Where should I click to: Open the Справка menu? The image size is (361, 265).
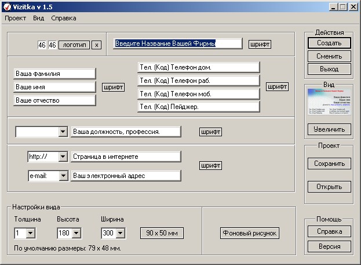[x=63, y=18]
